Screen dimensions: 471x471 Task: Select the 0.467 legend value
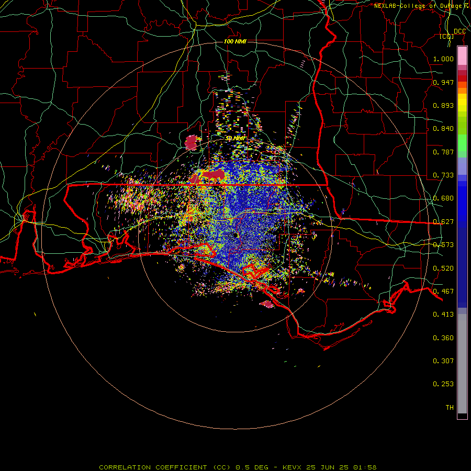(443, 291)
